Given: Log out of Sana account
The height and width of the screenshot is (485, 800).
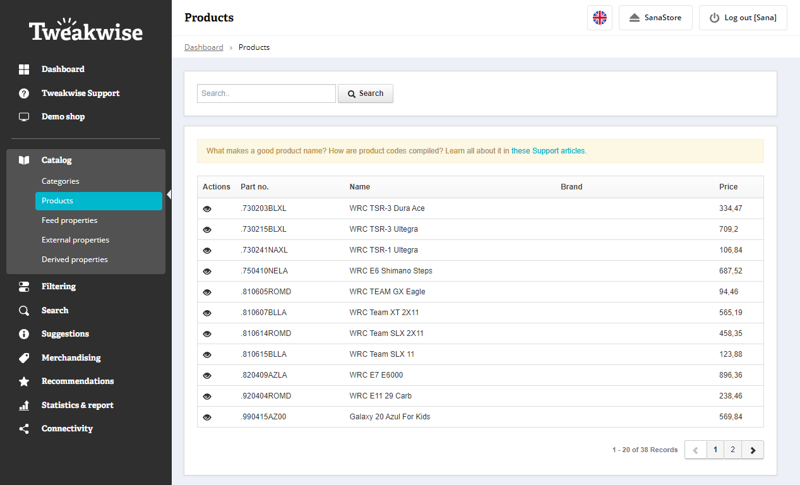Looking at the screenshot, I should point(743,18).
